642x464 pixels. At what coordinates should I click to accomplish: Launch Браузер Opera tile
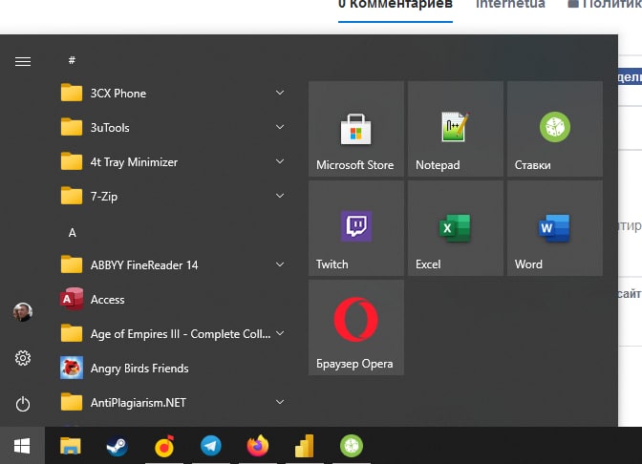pyautogui.click(x=356, y=327)
